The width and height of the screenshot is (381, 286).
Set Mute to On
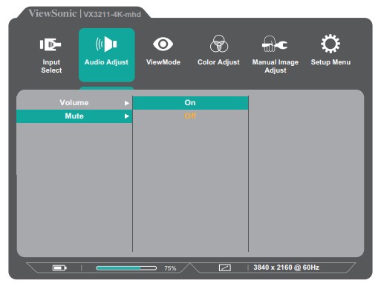190,103
